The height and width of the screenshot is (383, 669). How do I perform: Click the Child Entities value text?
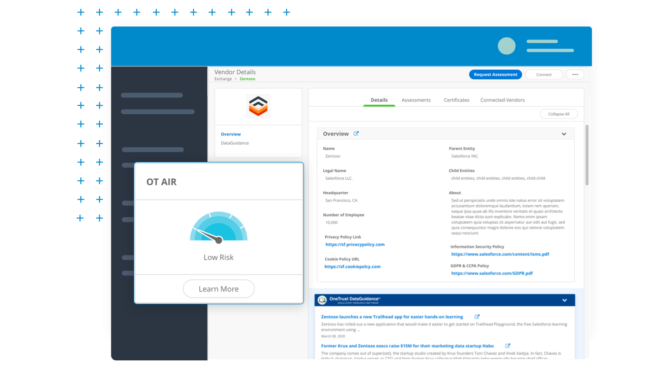498,178
